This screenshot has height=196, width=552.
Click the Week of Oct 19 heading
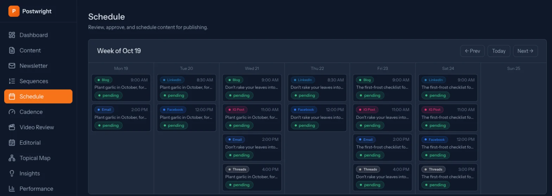pyautogui.click(x=119, y=51)
